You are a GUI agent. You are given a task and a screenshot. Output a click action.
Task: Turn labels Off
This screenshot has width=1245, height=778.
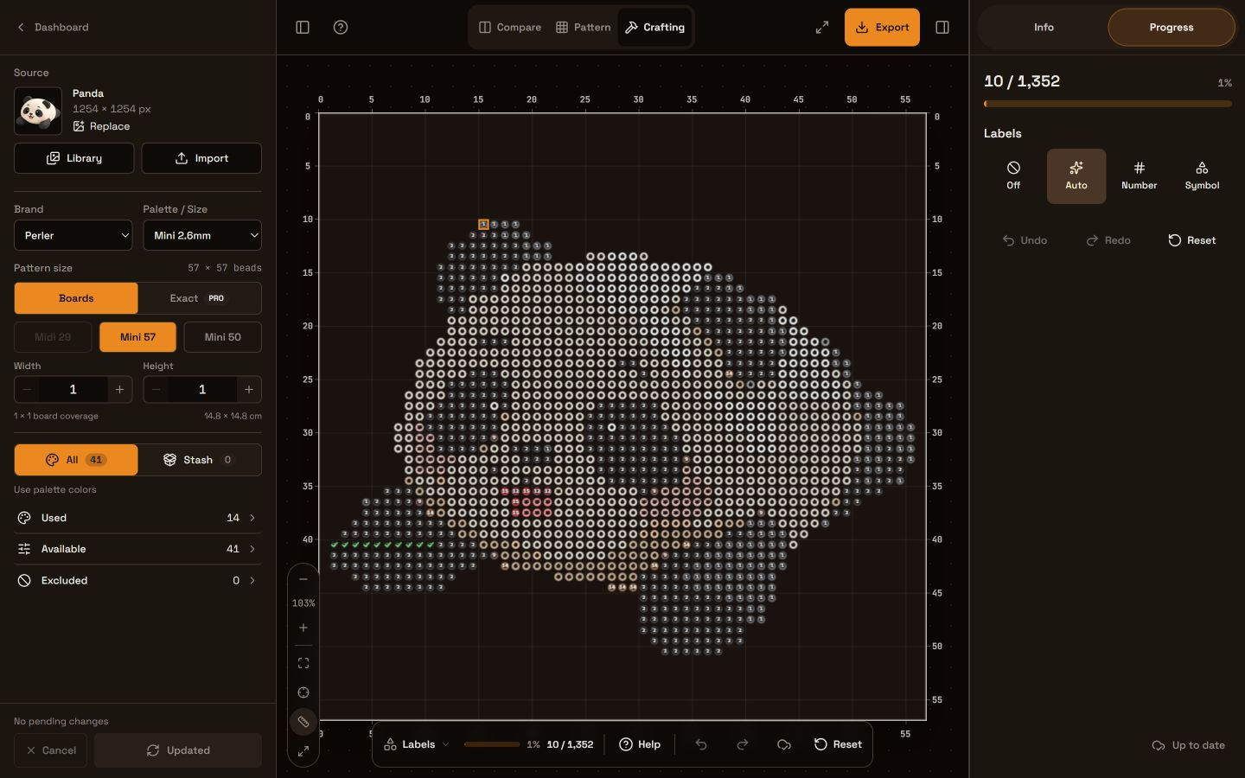(x=1013, y=175)
